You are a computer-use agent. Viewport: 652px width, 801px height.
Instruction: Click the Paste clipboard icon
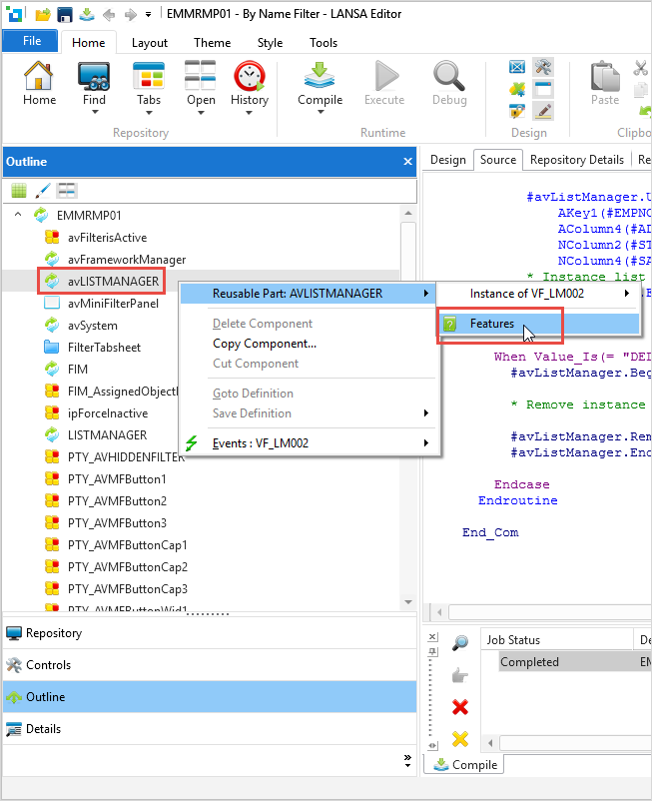point(605,76)
